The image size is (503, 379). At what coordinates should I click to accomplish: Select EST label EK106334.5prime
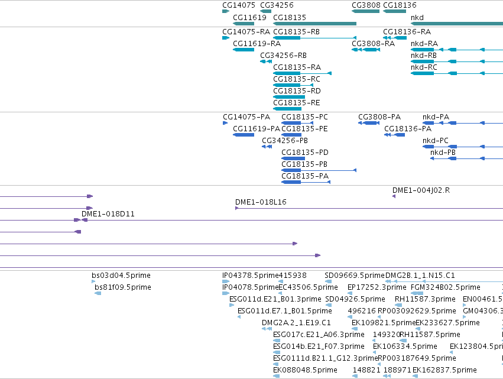point(405,347)
